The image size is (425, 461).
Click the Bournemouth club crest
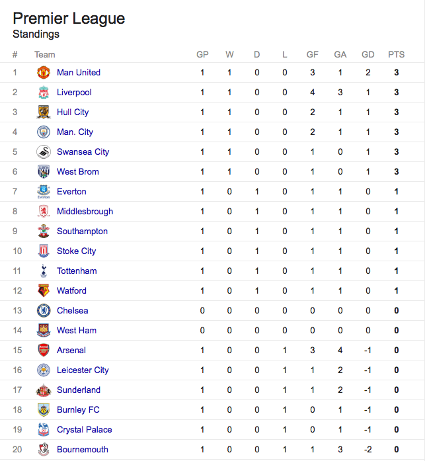[x=44, y=449]
